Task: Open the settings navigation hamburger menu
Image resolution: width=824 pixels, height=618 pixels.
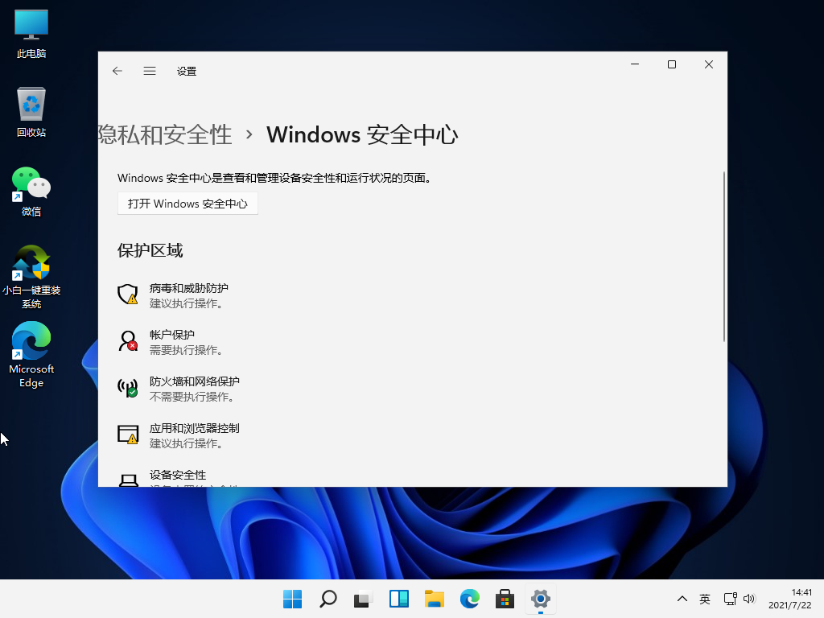Action: click(149, 71)
